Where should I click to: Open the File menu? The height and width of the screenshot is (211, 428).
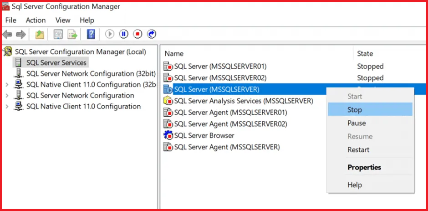11,20
